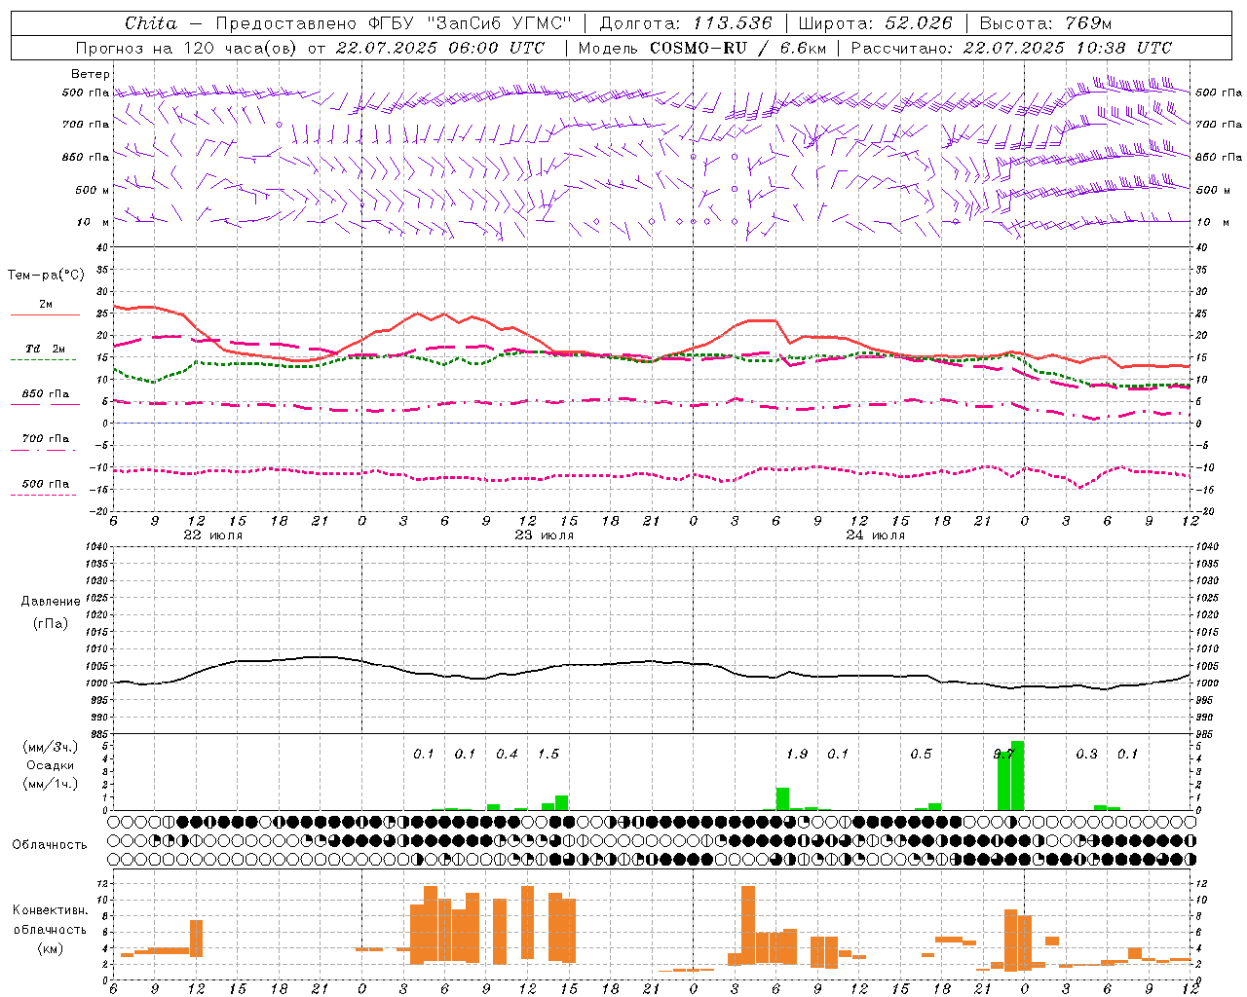Select the '1.9' precipitation total value
Screen dimensions: 1247x997
pos(797,754)
